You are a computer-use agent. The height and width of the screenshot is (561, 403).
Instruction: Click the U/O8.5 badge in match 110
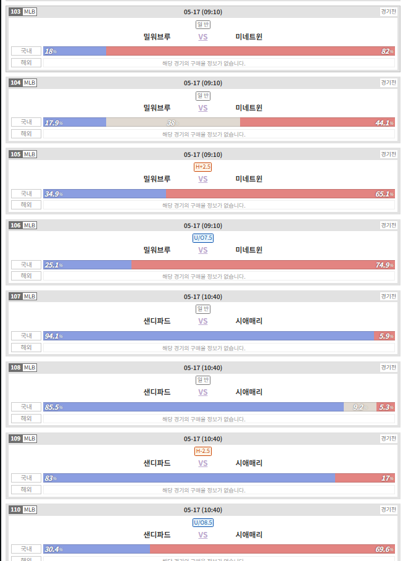tap(203, 523)
